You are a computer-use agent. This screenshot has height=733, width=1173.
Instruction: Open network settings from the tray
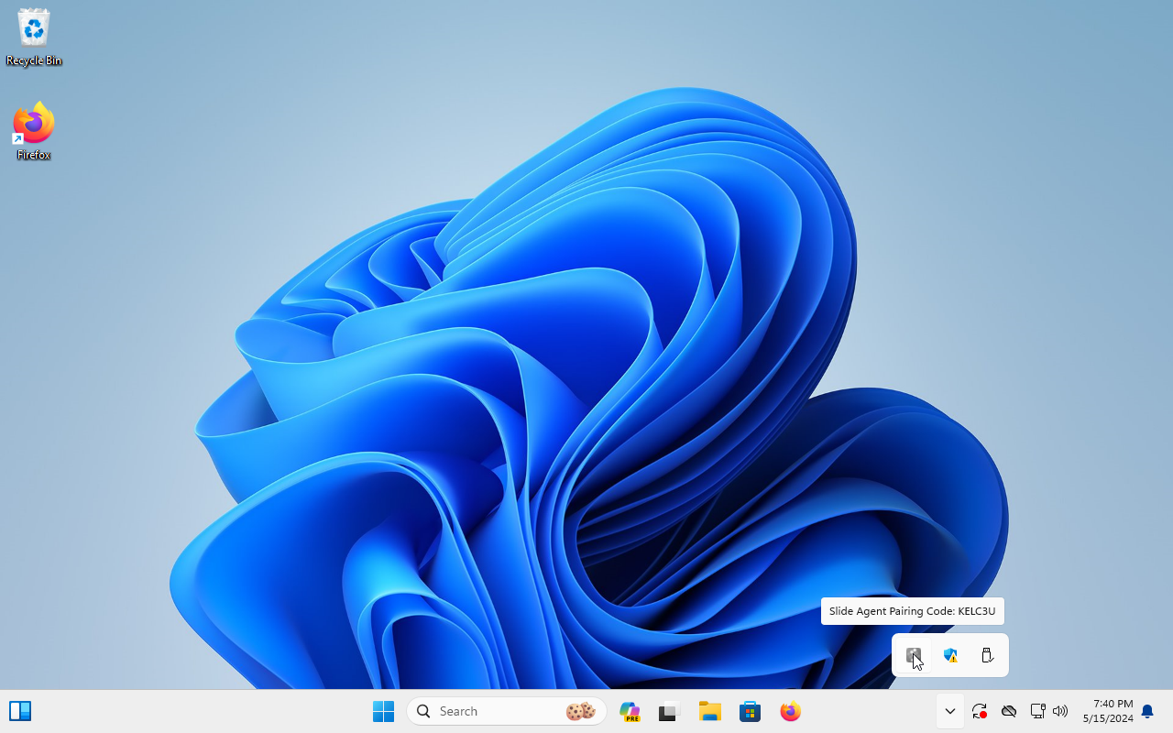(x=1037, y=711)
